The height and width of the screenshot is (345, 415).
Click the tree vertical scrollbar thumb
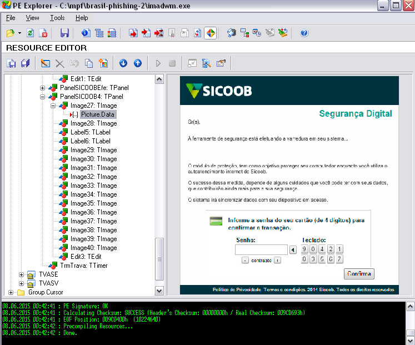pyautogui.click(x=159, y=259)
